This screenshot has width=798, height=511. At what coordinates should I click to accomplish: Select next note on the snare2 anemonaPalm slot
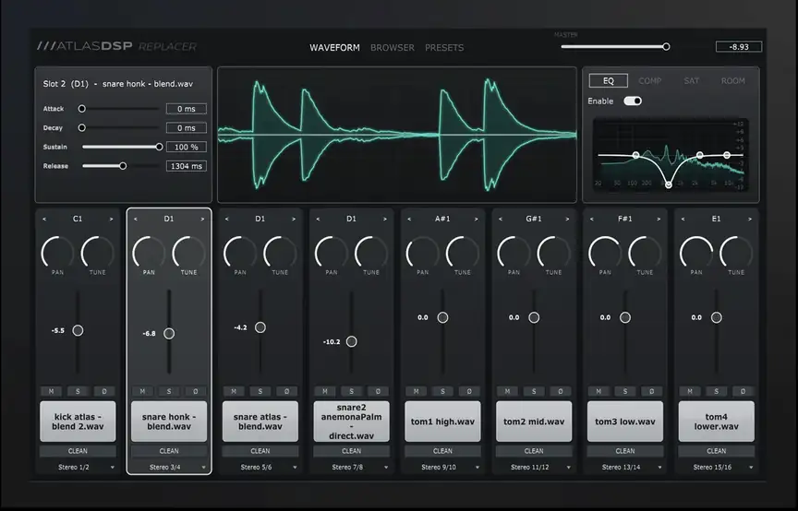(x=385, y=220)
